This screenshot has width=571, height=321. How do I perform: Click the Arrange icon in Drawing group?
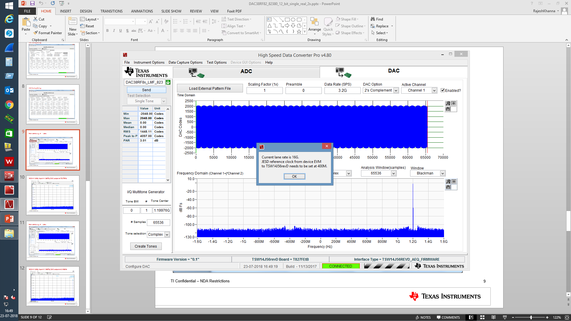(x=314, y=22)
